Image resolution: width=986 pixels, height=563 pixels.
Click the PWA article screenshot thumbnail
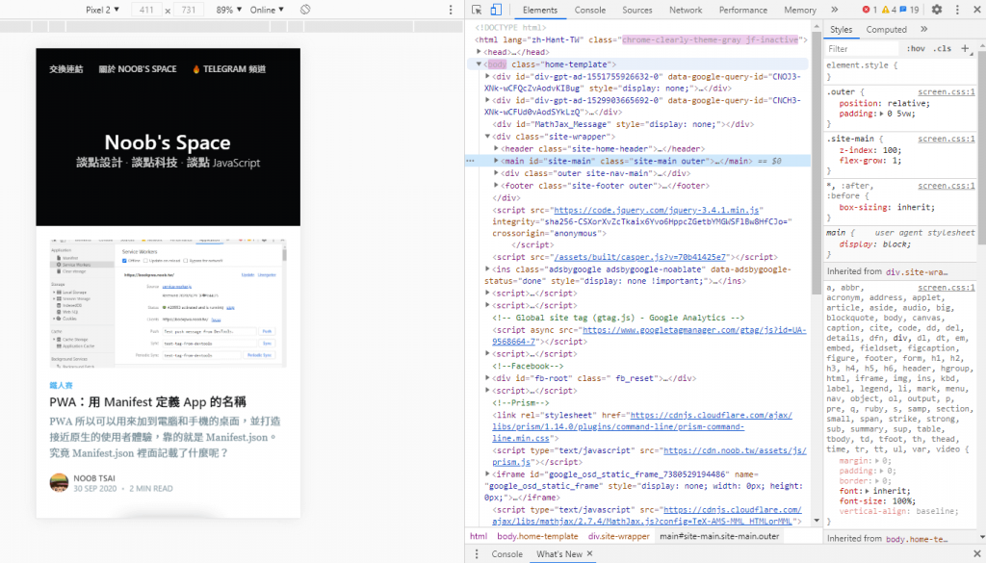[x=168, y=302]
